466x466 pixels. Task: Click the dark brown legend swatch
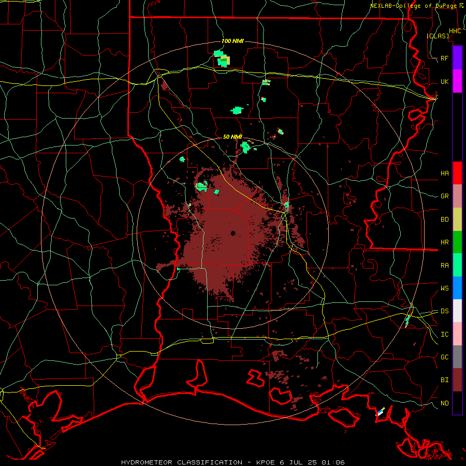pyautogui.click(x=457, y=380)
